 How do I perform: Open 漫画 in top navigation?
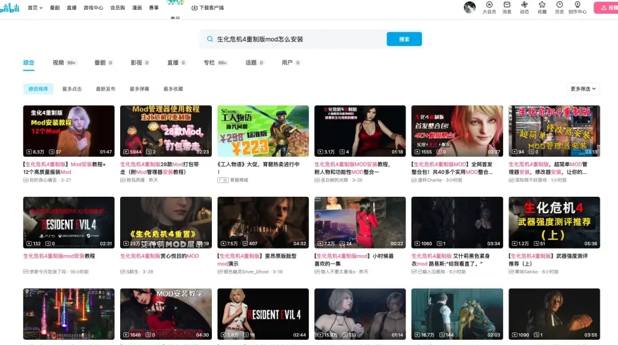pyautogui.click(x=136, y=8)
